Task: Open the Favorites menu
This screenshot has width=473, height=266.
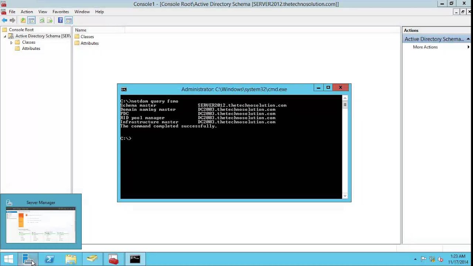Action: pyautogui.click(x=61, y=12)
